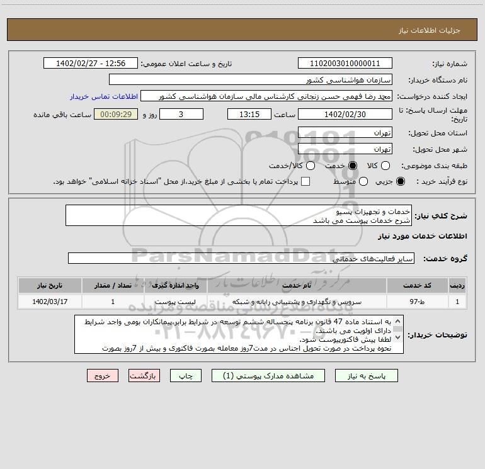Click the تعداد / مقدار column header

(x=113, y=285)
